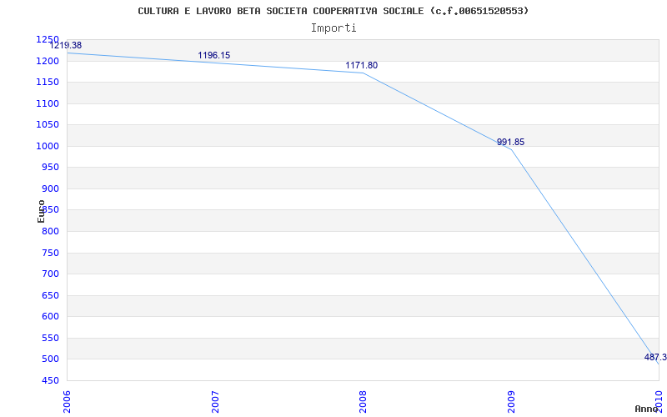Click the 950 y-axis tick label
Viewport: 667px width, 417px height.
tap(50, 168)
